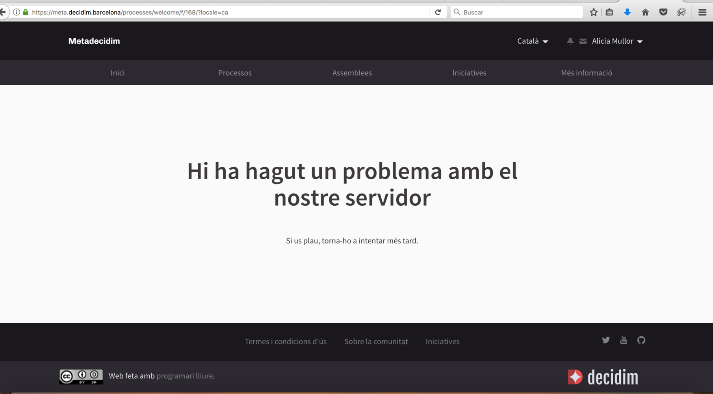The image size is (713, 394).
Task: Click the browser reload button
Action: click(438, 12)
